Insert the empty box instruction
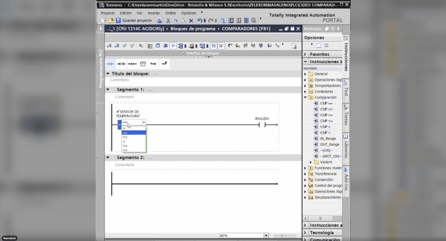446x241 pixels. point(142,64)
